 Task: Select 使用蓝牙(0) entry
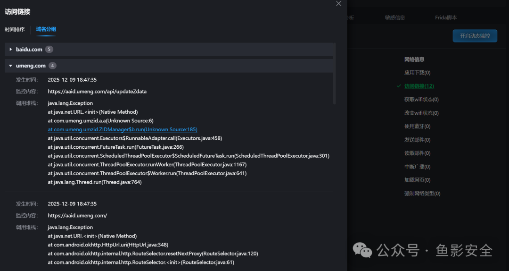coord(418,126)
